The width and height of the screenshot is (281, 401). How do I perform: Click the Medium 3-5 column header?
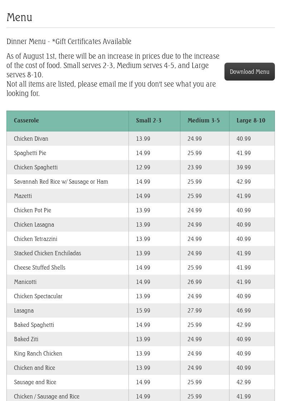click(203, 121)
